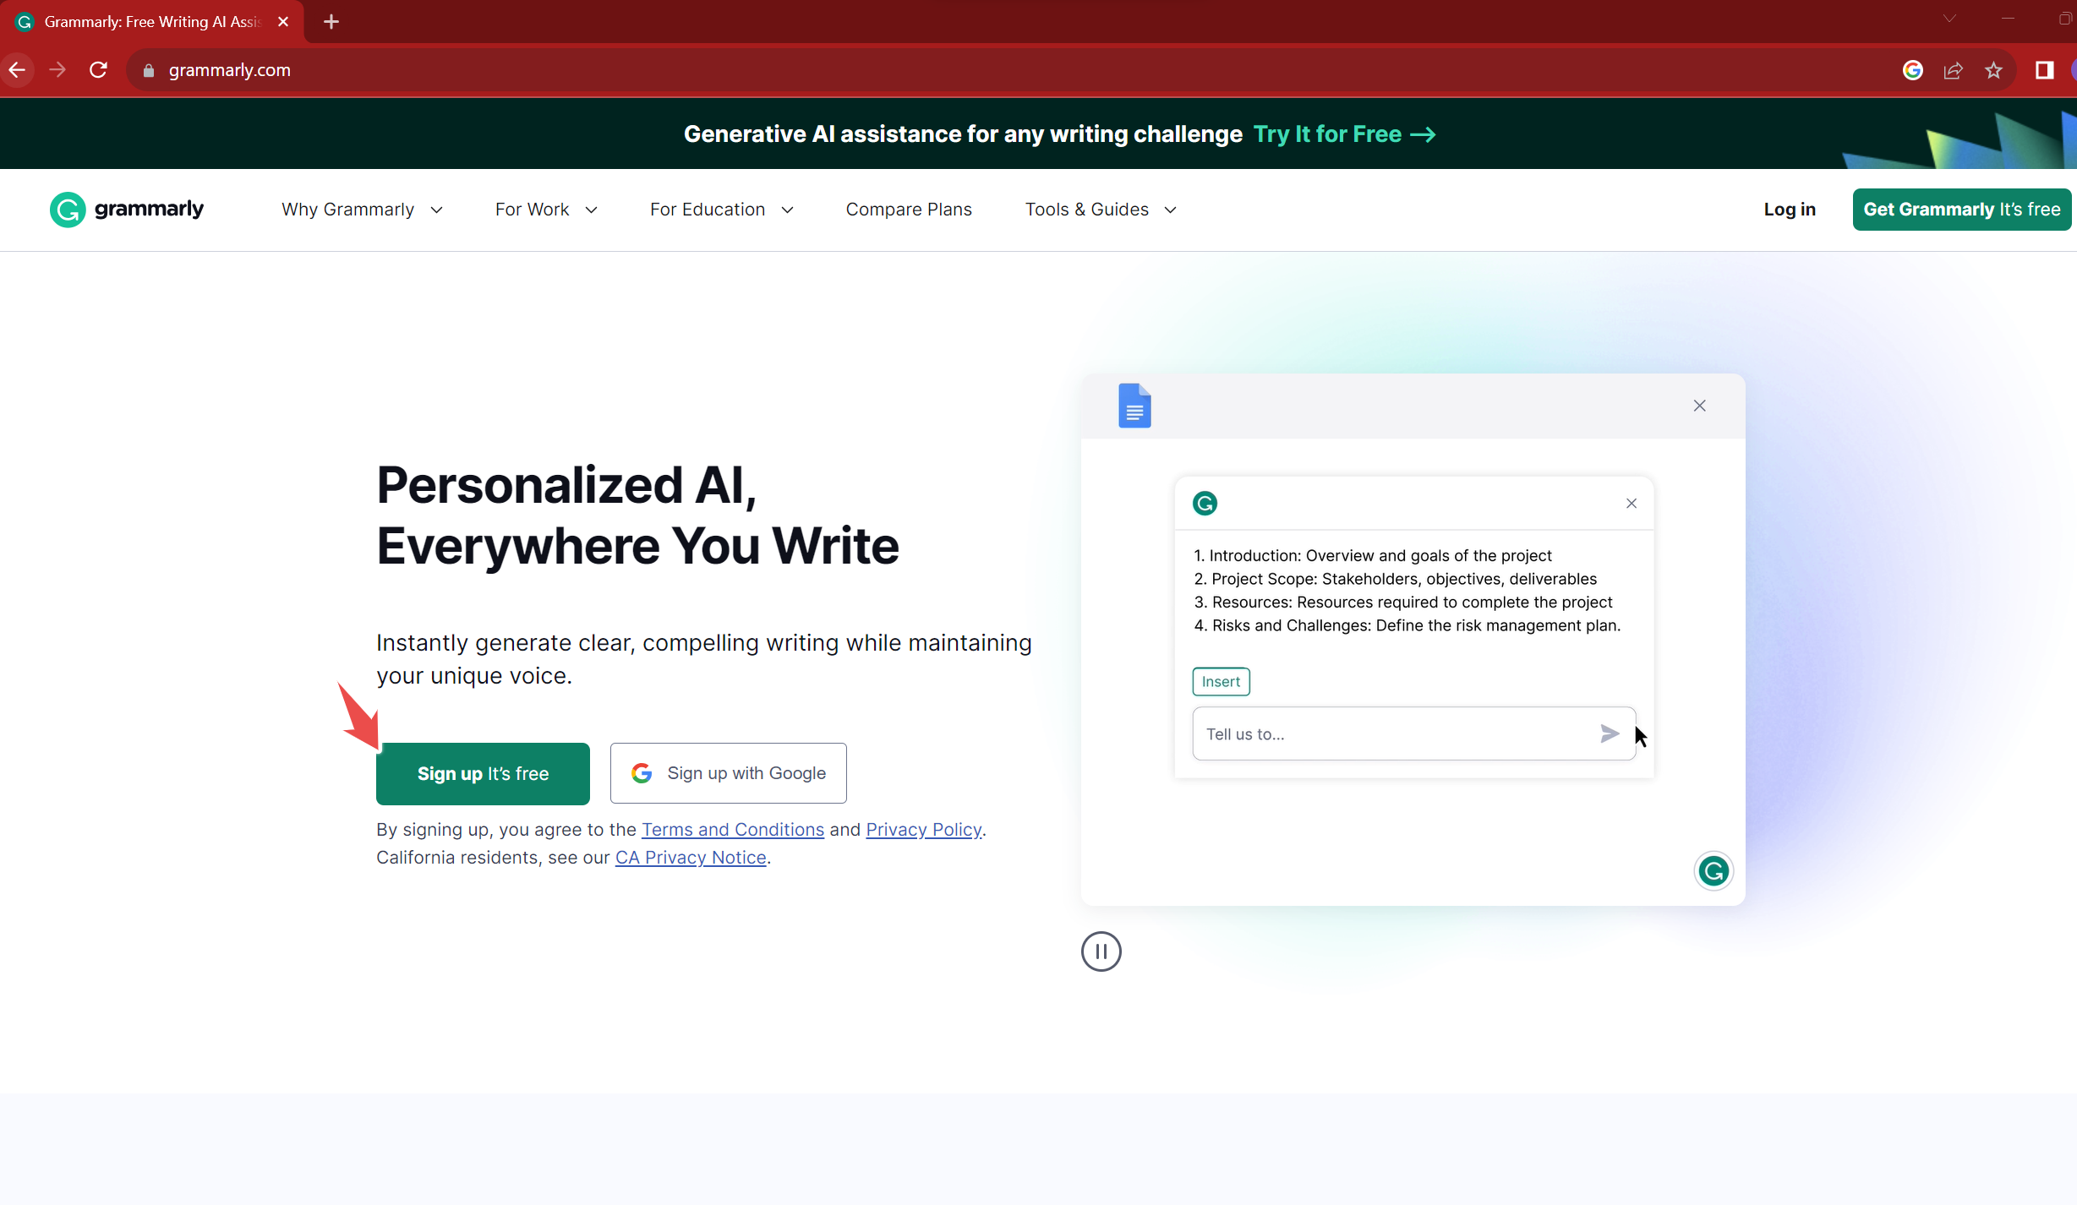The height and width of the screenshot is (1205, 2077).
Task: Click the Sign up It's free button
Action: pyautogui.click(x=483, y=774)
